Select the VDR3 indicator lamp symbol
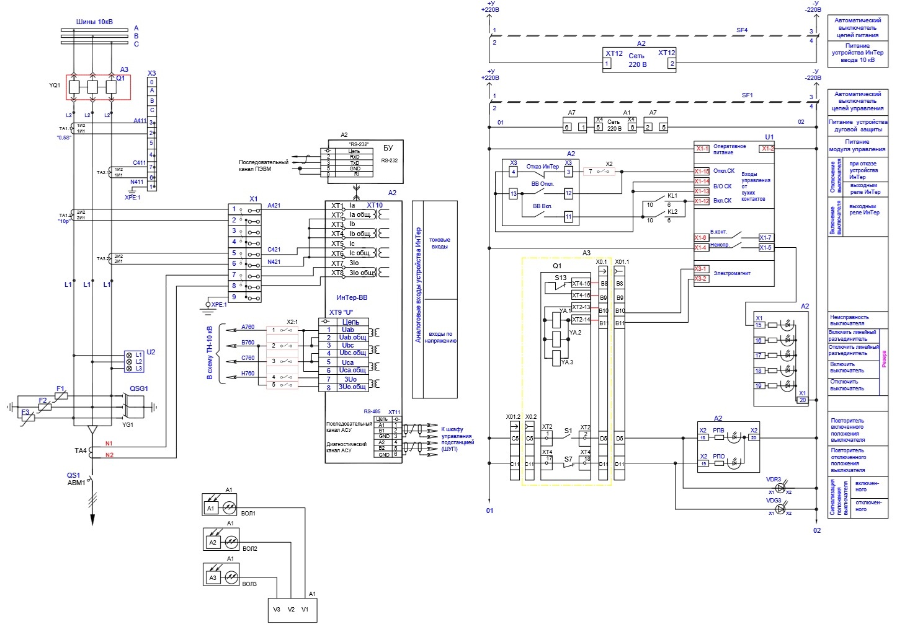The height and width of the screenshot is (627, 897). [780, 489]
